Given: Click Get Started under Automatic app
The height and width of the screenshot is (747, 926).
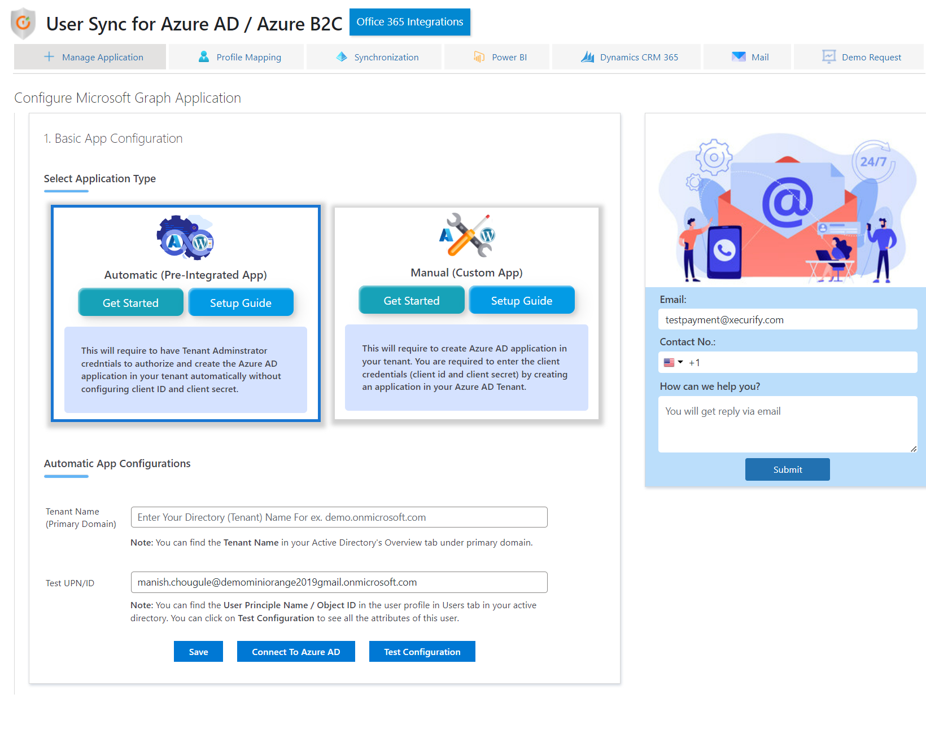Looking at the screenshot, I should [131, 302].
